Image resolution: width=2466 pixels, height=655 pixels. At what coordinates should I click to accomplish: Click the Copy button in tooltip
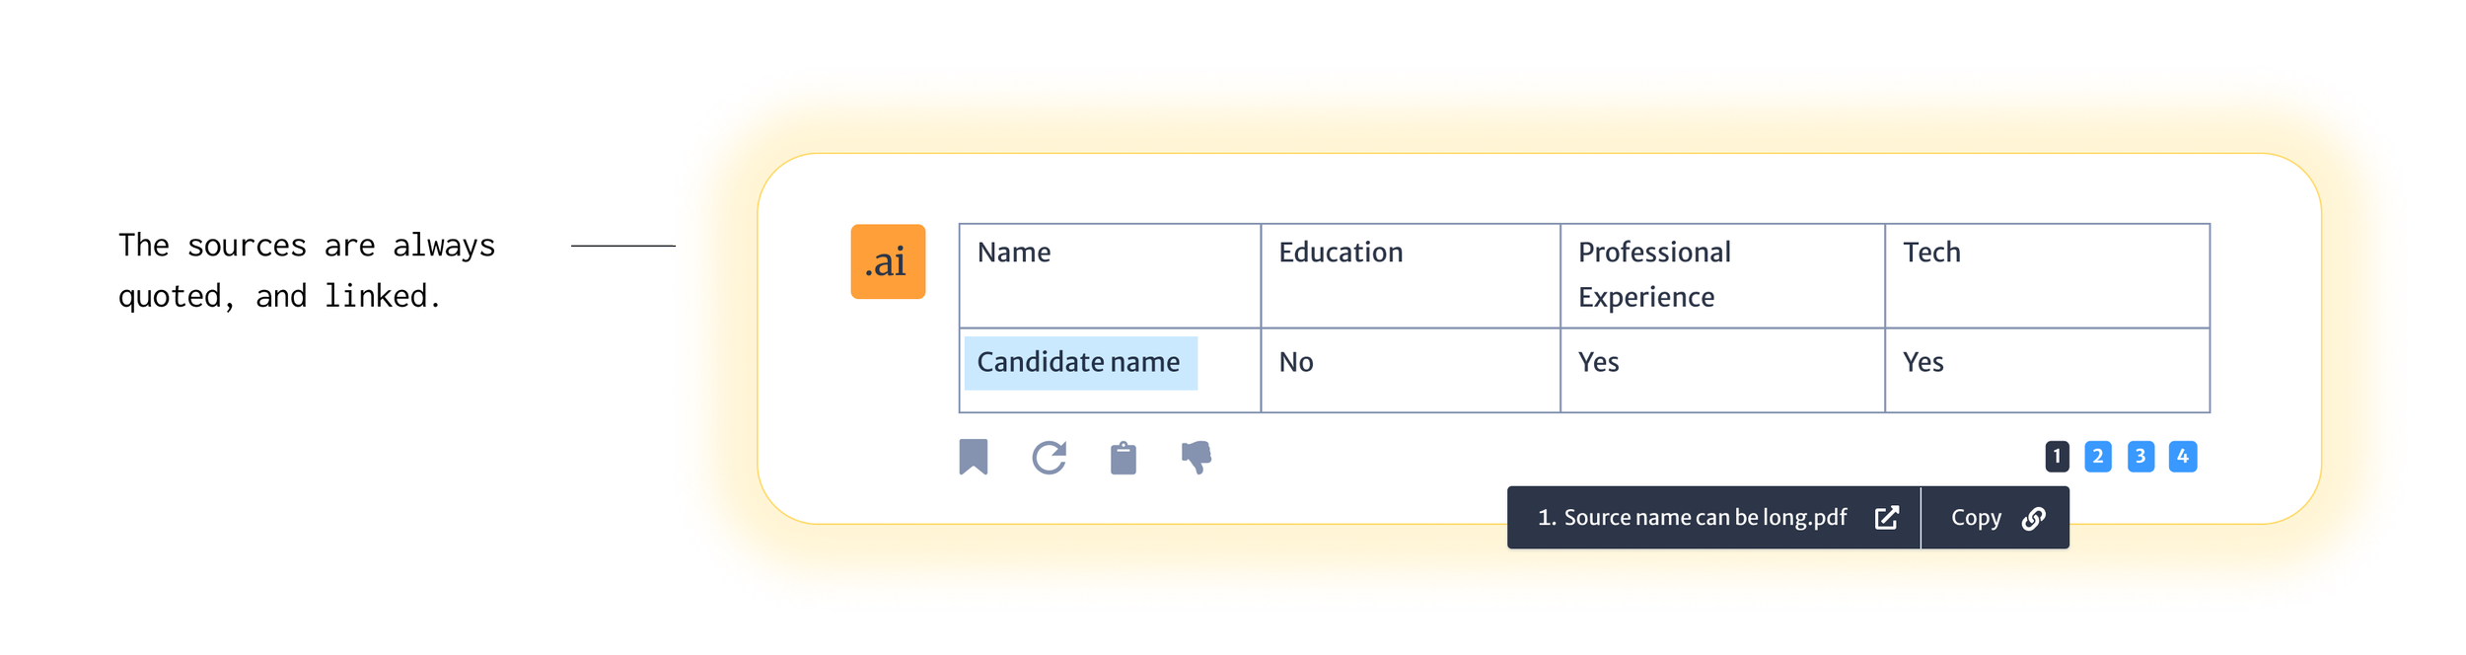pyautogui.click(x=1976, y=518)
